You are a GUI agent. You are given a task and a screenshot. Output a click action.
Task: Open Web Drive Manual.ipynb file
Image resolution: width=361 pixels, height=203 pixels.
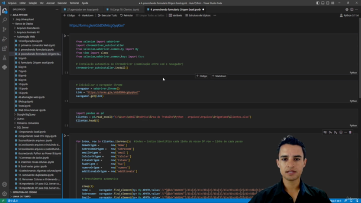[32, 111]
